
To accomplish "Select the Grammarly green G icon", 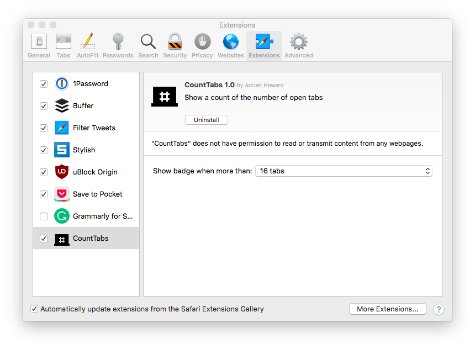I will [62, 216].
